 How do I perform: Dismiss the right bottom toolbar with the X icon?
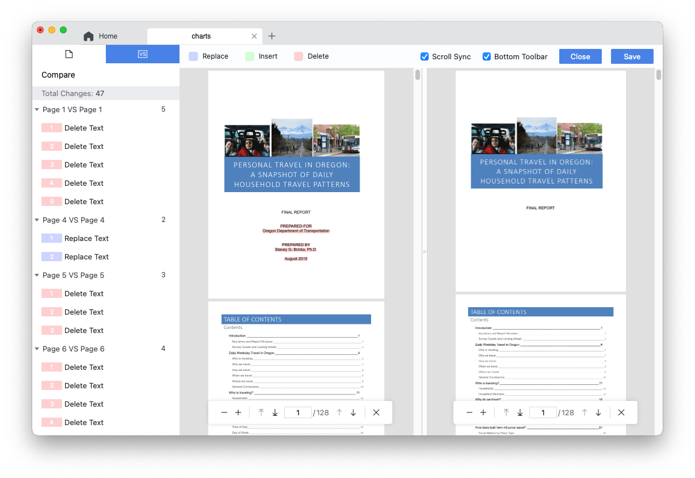click(621, 412)
